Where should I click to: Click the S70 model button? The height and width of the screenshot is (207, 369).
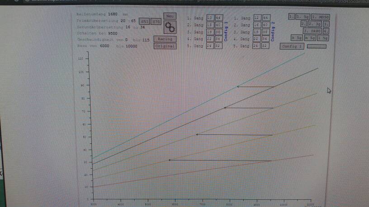coord(156,21)
